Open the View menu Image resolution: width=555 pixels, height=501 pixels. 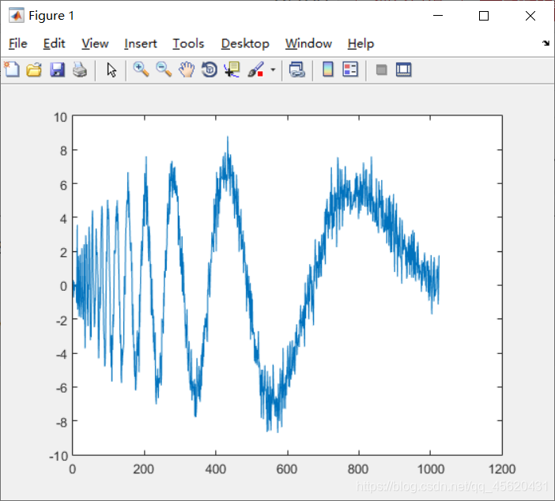coord(95,43)
